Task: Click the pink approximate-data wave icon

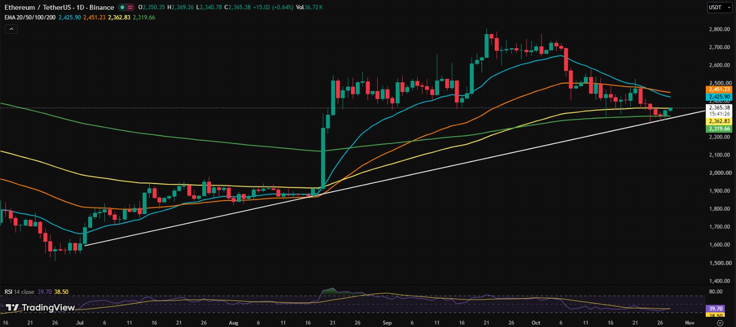Action: point(130,8)
